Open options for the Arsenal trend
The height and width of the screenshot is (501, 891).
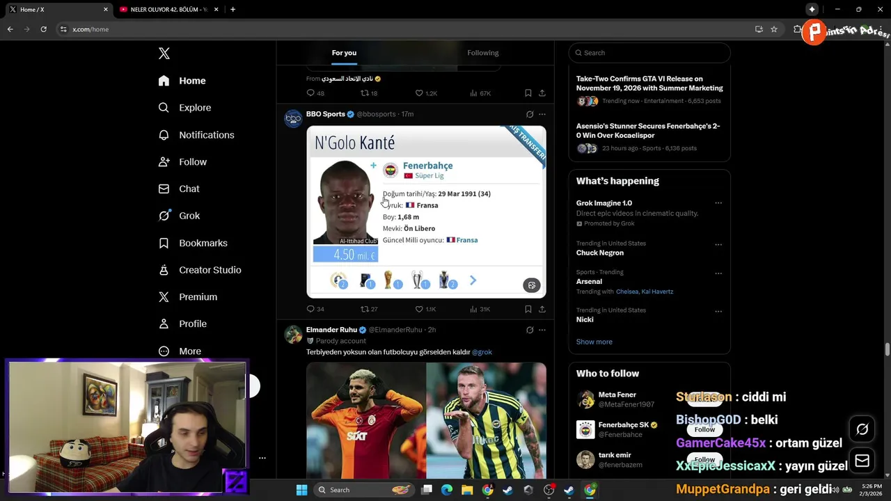[718, 273]
